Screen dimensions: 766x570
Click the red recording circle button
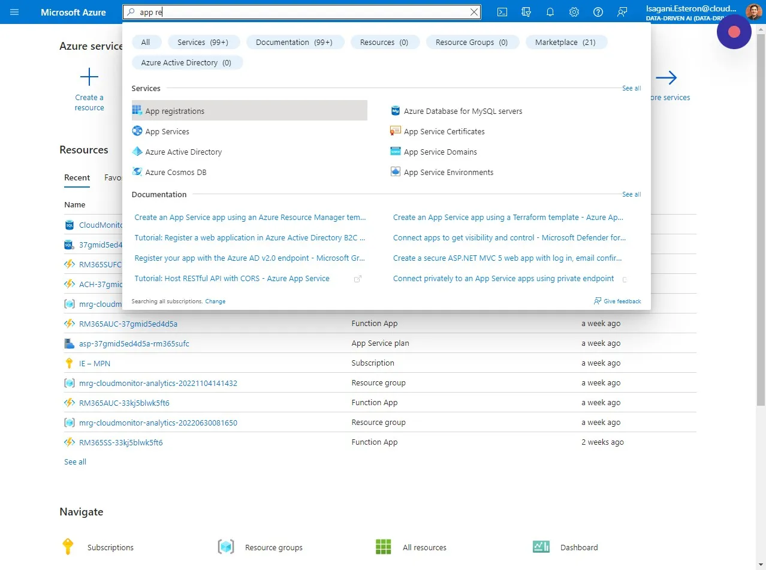pyautogui.click(x=734, y=32)
